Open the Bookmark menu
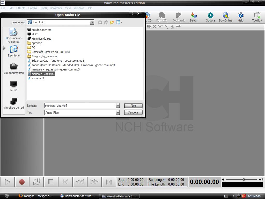Screen dimensions: 265x199 pyautogui.click(x=56, y=8)
